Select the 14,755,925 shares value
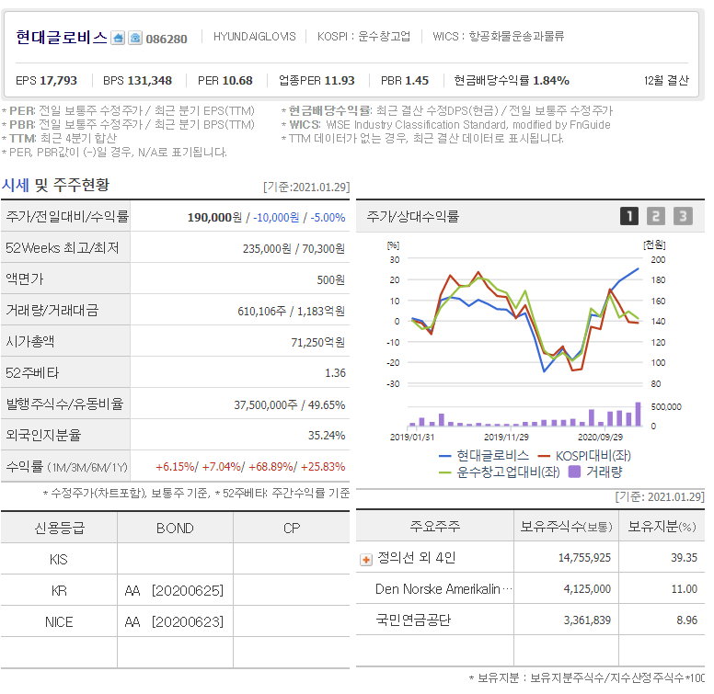The image size is (714, 694). pyautogui.click(x=584, y=558)
